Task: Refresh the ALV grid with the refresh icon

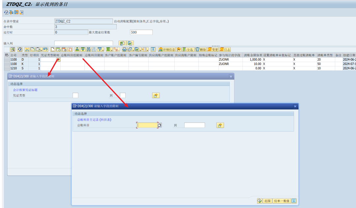Action: click(x=20, y=49)
